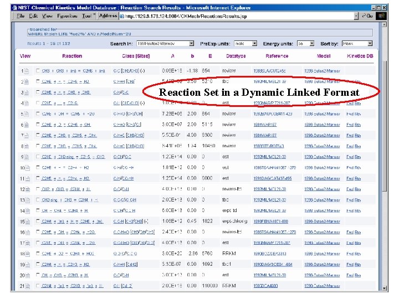Open view icon for result row 10

(28, 168)
